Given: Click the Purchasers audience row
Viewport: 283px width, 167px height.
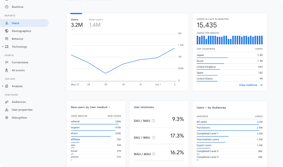Looking at the screenshot, I should pos(230,128).
